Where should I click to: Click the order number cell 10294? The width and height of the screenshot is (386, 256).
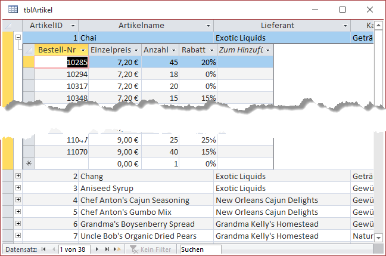click(x=61, y=74)
